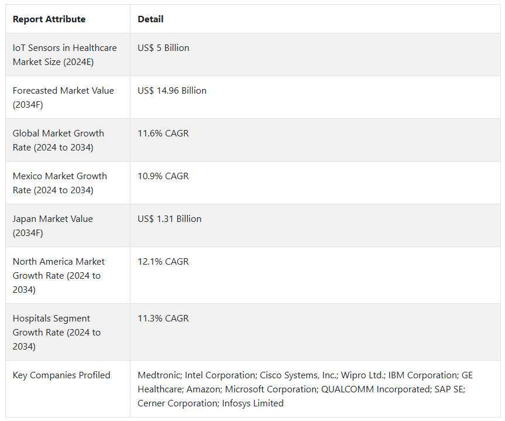Select the Key Companies Profiled cell
505x421 pixels.
pos(61,375)
